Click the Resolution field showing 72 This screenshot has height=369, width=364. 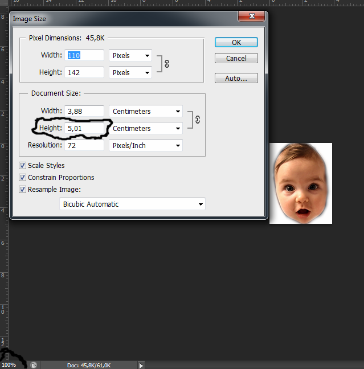(x=84, y=145)
